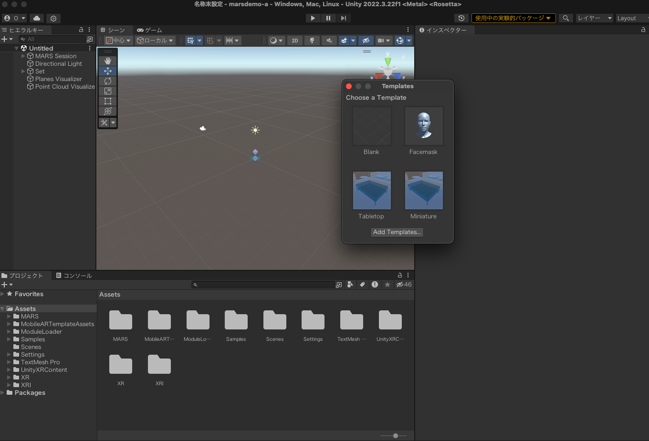This screenshot has width=649, height=441.
Task: Open the ローカル handle rotation dropdown
Action: pyautogui.click(x=156, y=41)
